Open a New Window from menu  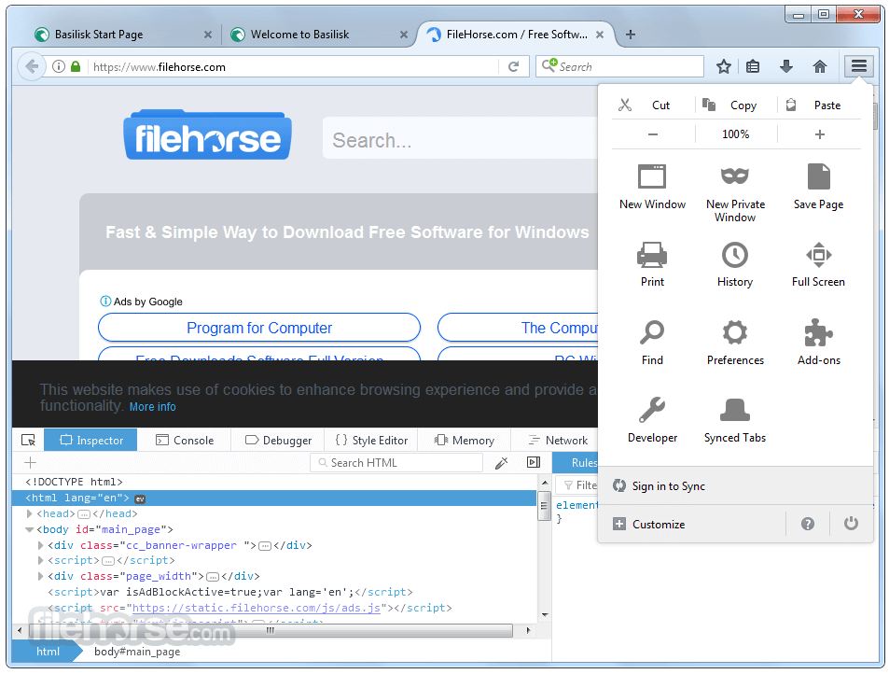click(x=652, y=188)
